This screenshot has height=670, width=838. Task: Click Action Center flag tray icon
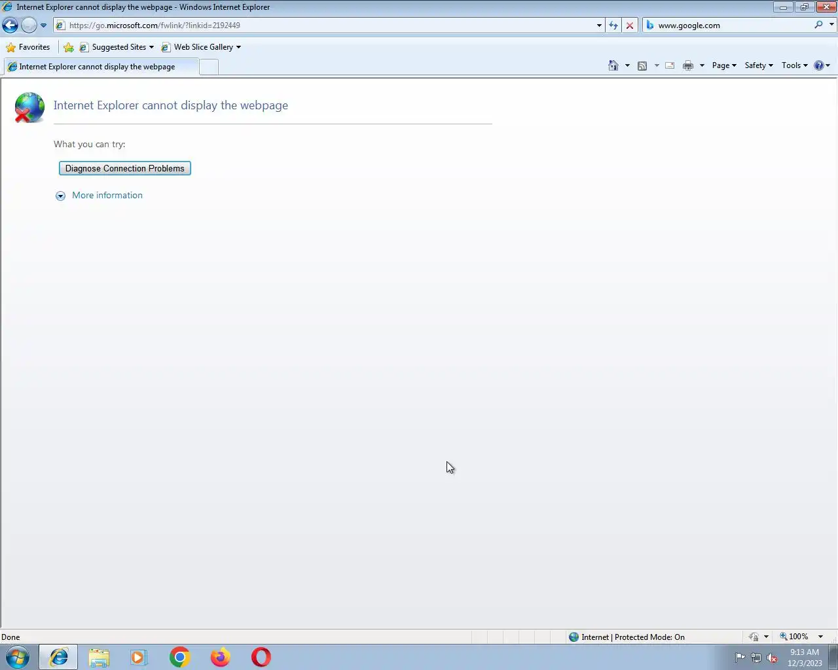740,658
